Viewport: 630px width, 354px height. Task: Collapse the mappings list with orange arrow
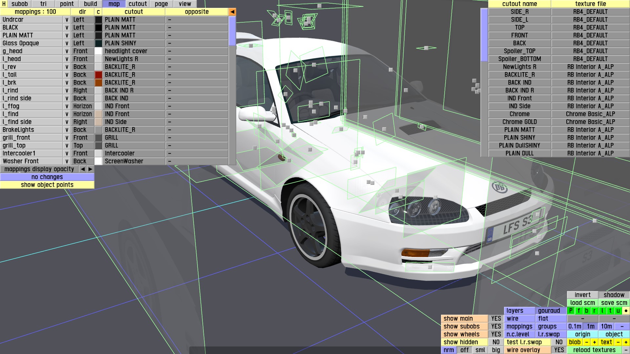tap(232, 12)
